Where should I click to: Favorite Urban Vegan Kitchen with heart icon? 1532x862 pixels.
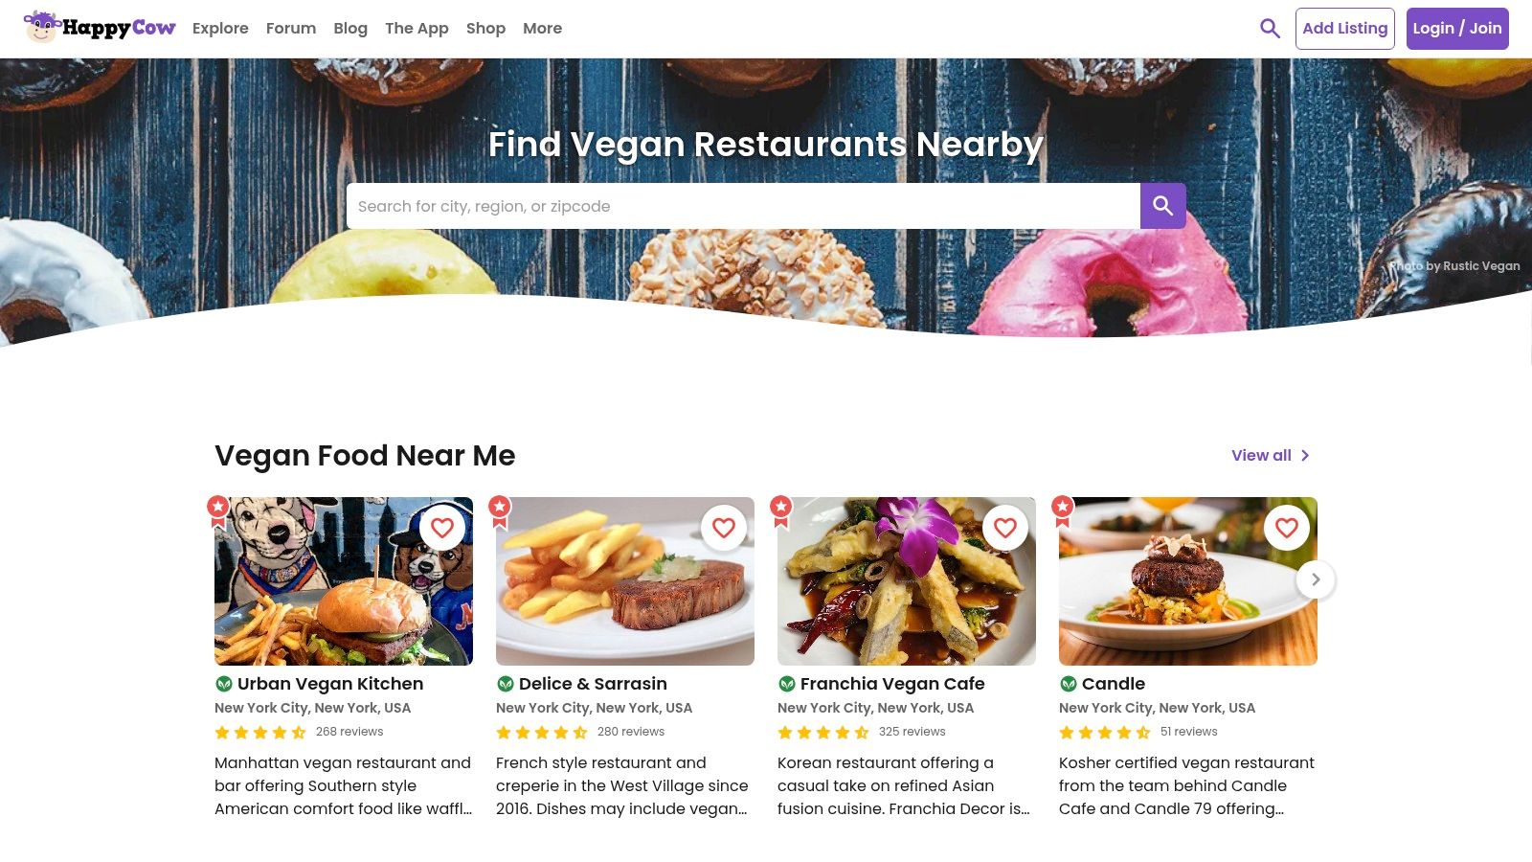[442, 528]
